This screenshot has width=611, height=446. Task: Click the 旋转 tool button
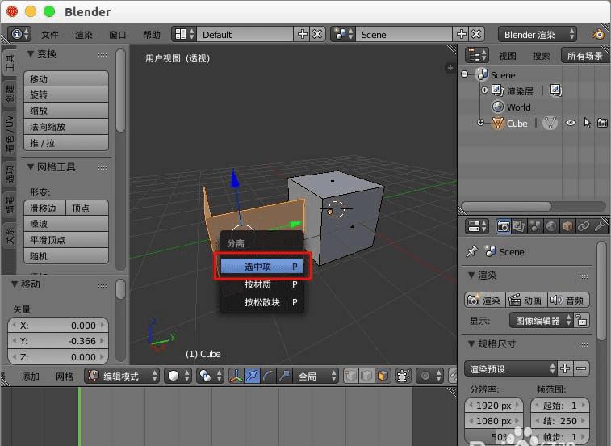click(x=69, y=95)
